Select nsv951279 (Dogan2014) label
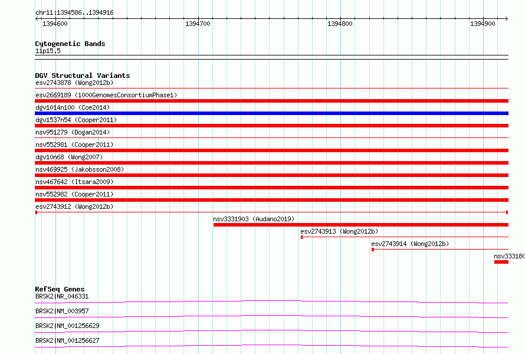The image size is (525, 354). click(73, 132)
